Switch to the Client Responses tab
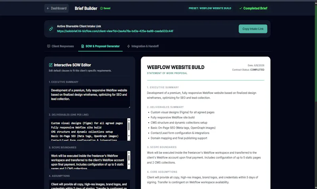317x189 pixels. (x=61, y=46)
